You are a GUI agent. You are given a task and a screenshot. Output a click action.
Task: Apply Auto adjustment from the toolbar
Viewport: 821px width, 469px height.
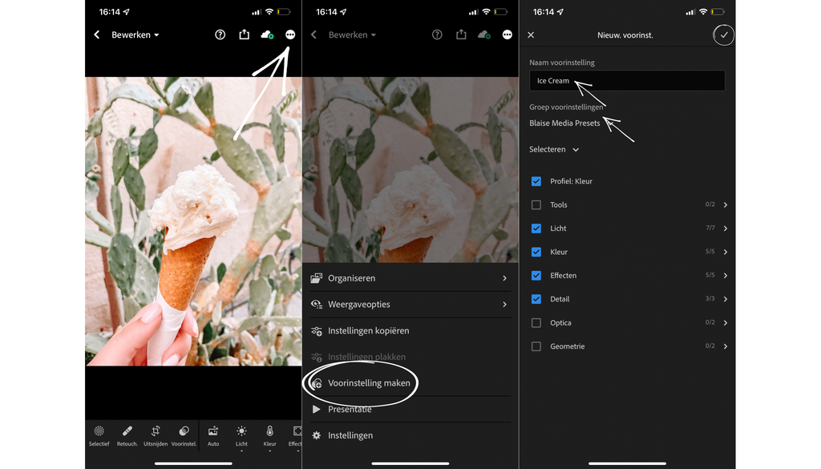click(x=213, y=434)
